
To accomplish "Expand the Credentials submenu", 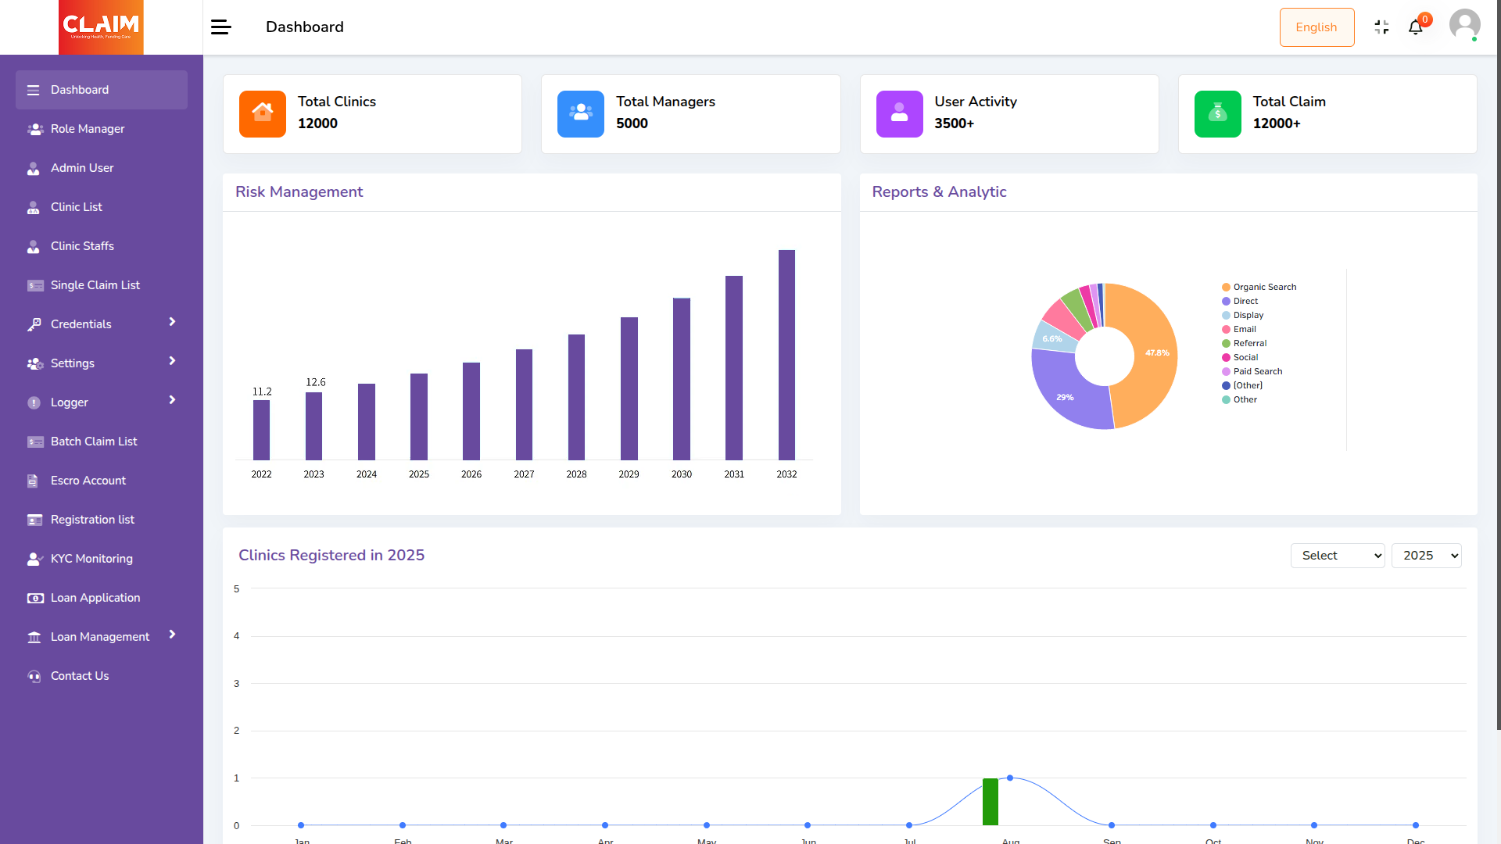I will click(x=102, y=324).
